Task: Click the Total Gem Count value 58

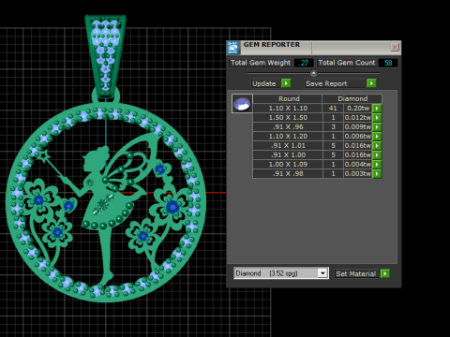Action: tap(388, 63)
